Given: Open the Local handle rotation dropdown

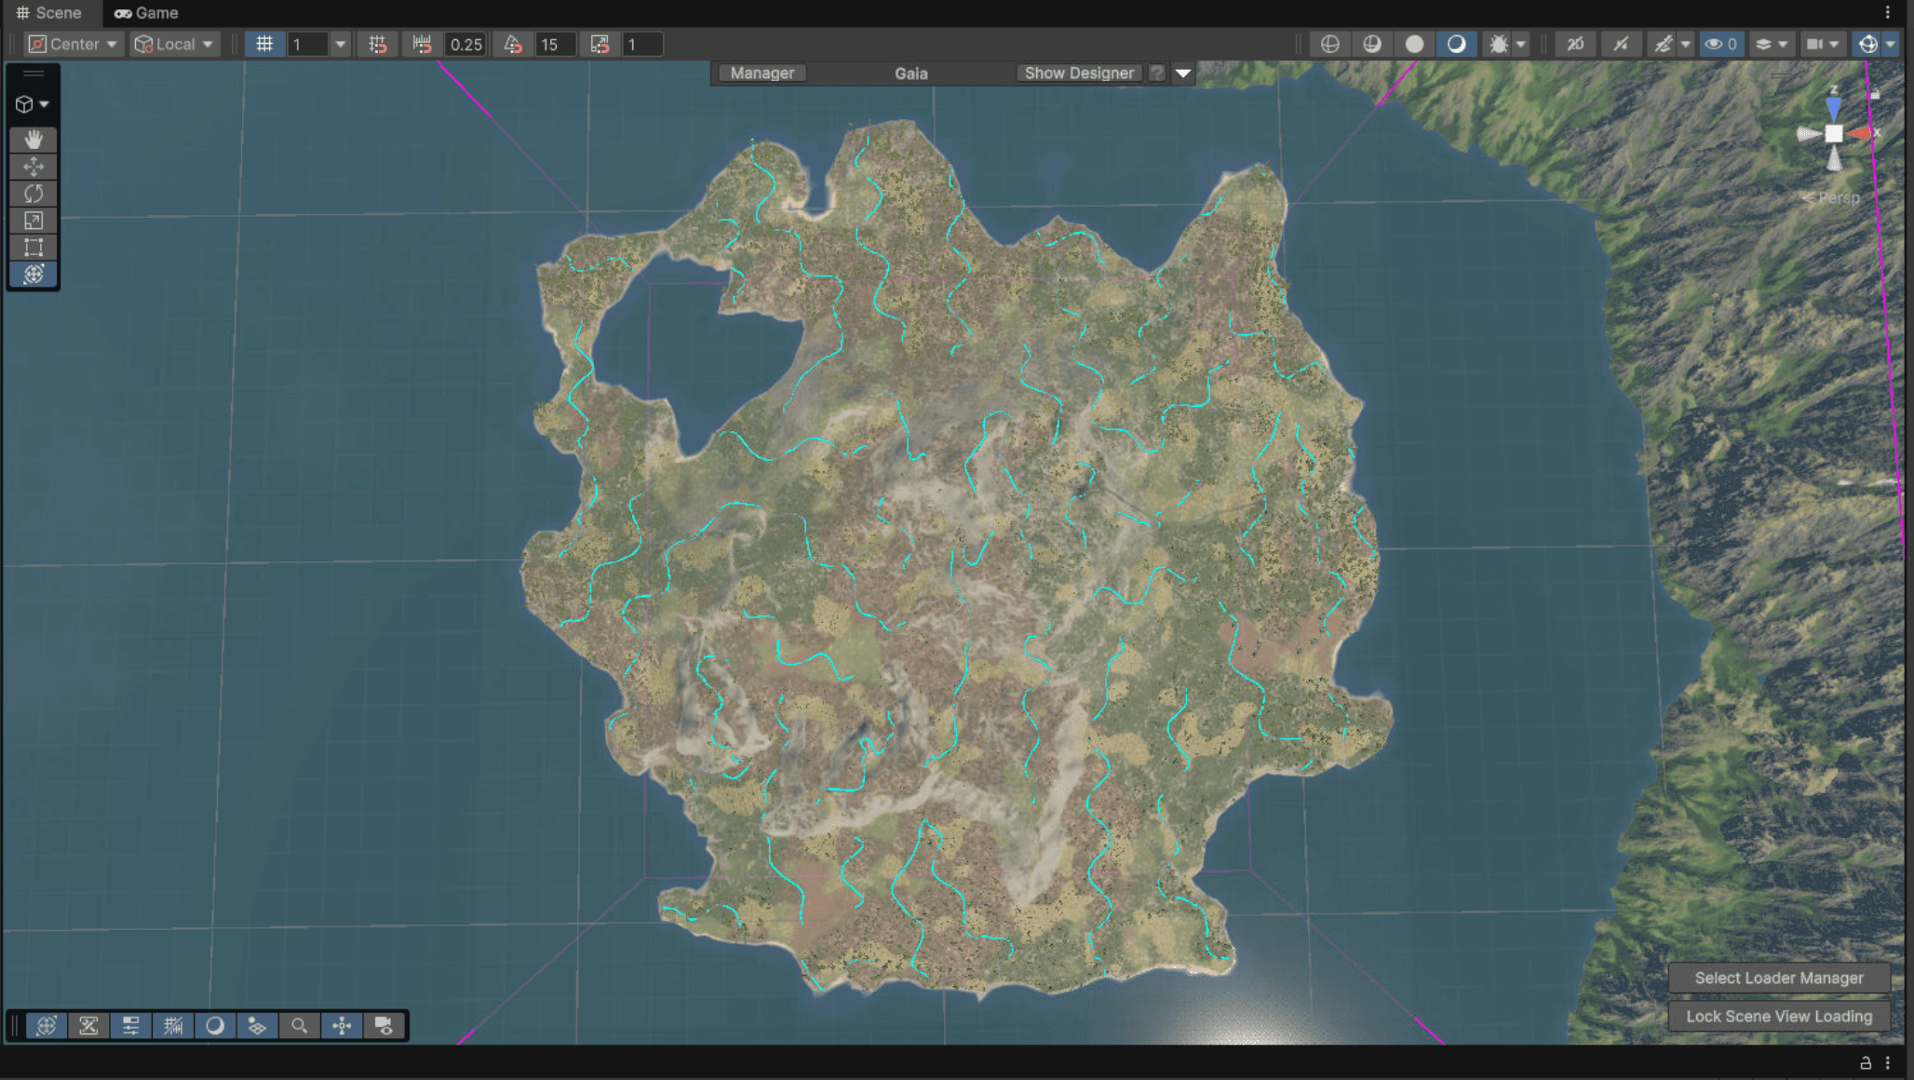Looking at the screenshot, I should 174,44.
